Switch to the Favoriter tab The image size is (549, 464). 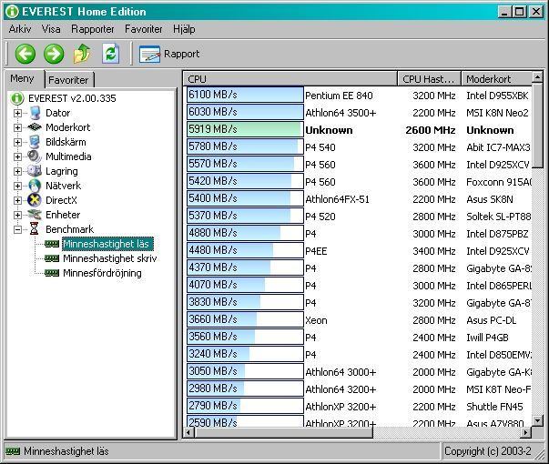point(68,80)
